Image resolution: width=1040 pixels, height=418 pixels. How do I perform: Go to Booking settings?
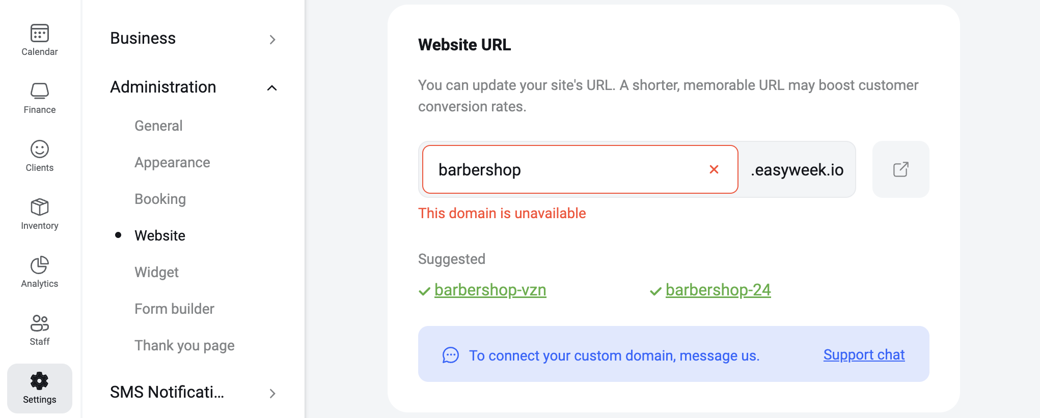coord(160,199)
